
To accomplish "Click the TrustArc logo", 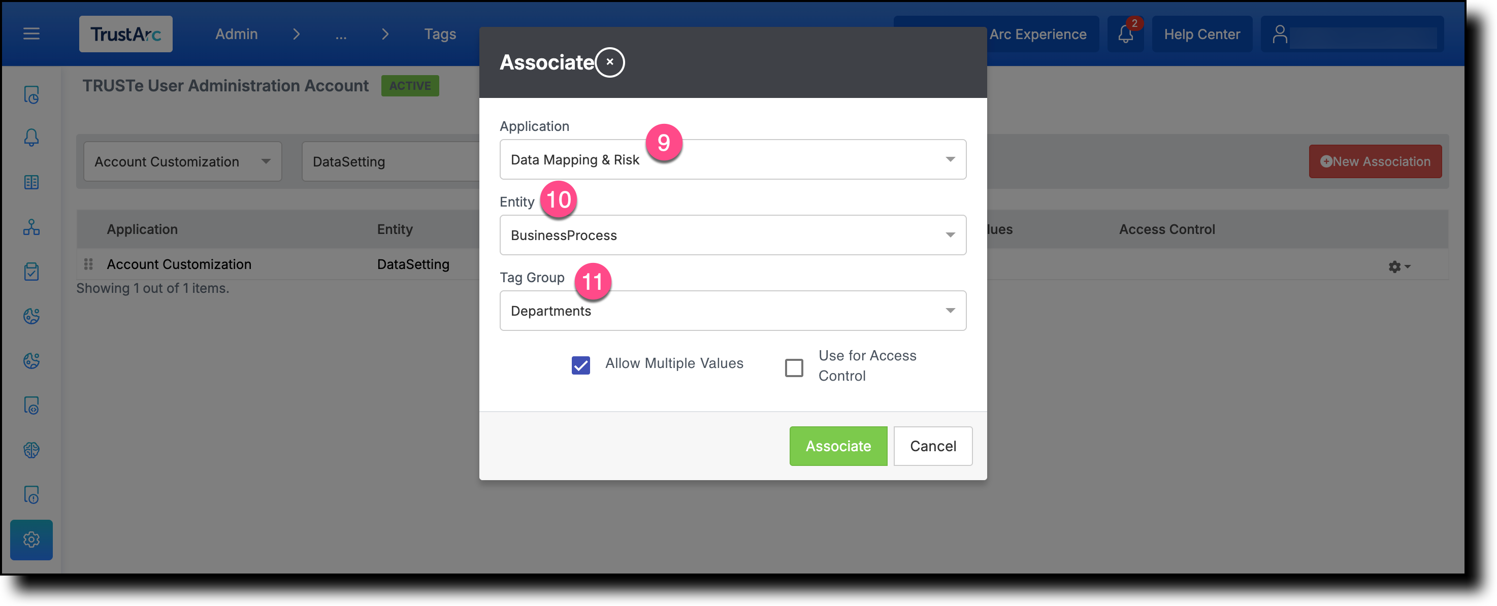I will coord(125,35).
